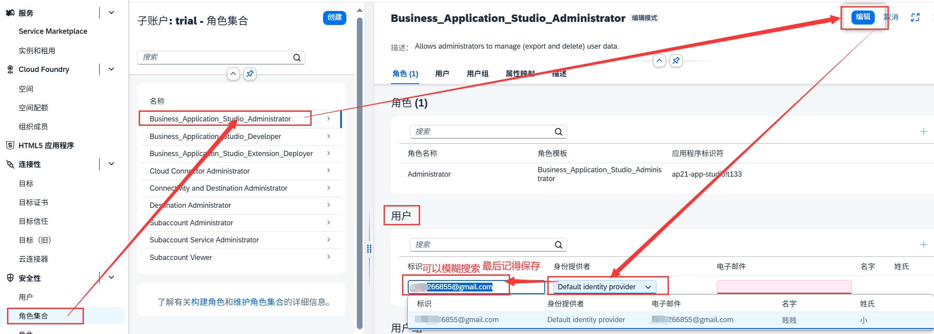Open 实例和租用 in sidebar

(37, 51)
